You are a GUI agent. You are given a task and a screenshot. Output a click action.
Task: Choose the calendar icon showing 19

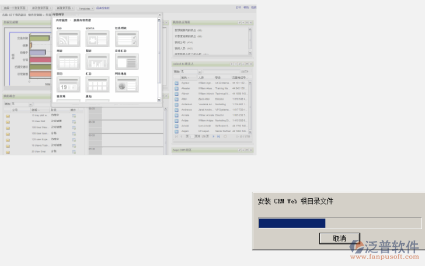[x=68, y=84]
